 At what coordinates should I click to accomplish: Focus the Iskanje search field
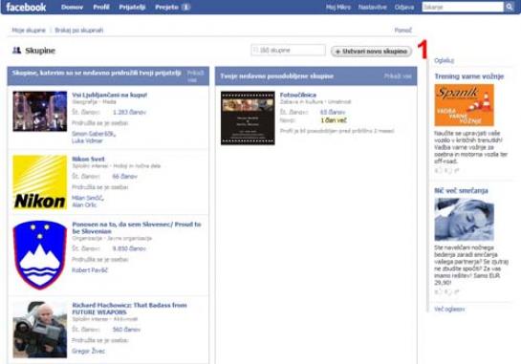[463, 7]
